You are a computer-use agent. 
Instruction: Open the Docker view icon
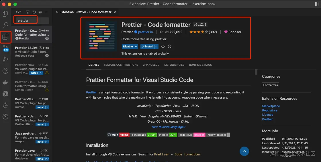coord(5,83)
